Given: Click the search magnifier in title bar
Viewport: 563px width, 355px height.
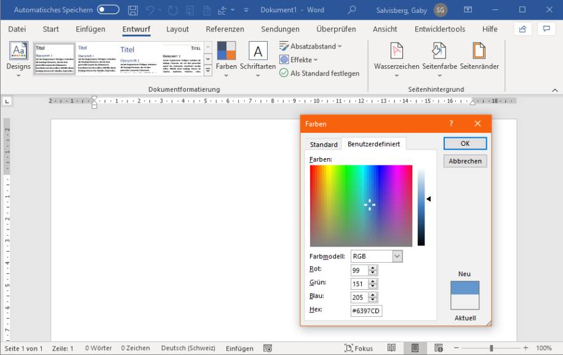Looking at the screenshot, I should (x=352, y=10).
